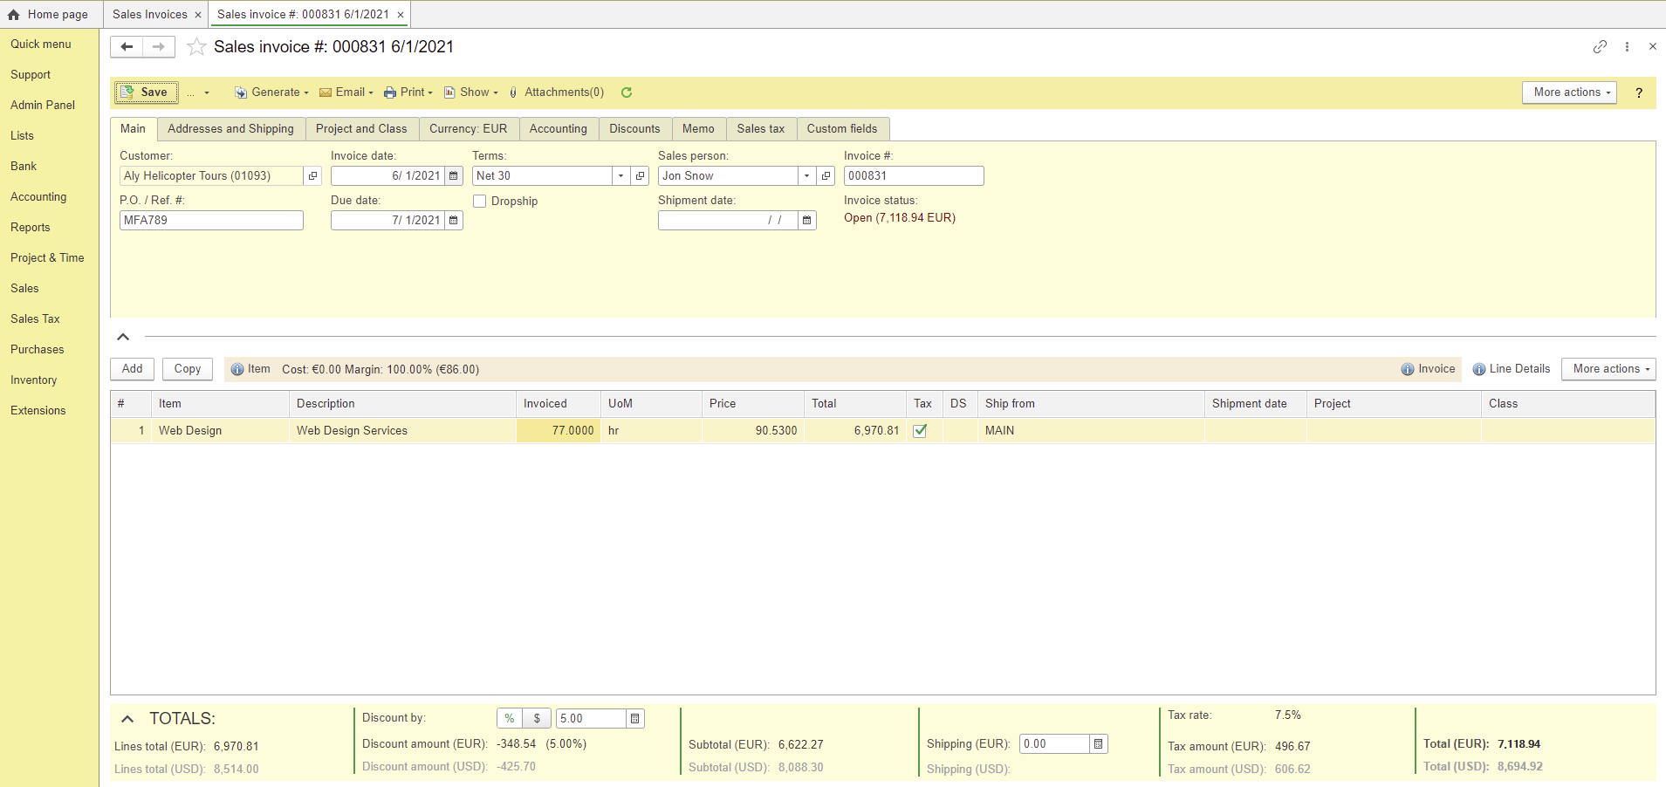This screenshot has height=787, width=1666.
Task: Open Admin Panel in sidebar
Action: click(43, 106)
